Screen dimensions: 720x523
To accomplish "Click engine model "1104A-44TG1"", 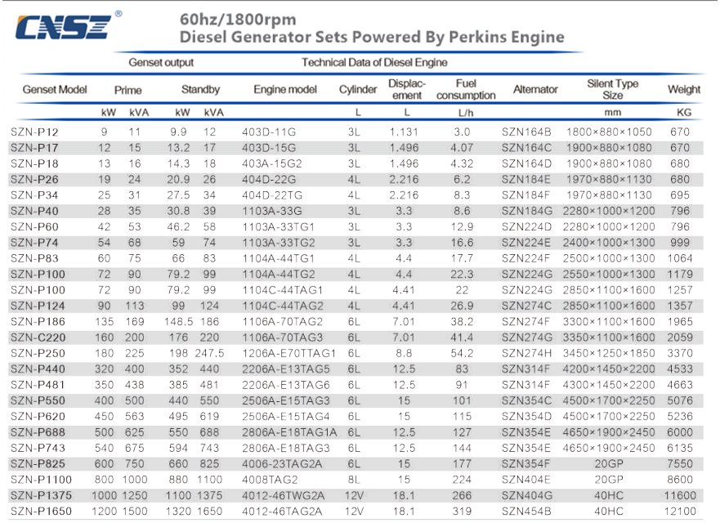I will point(278,258).
